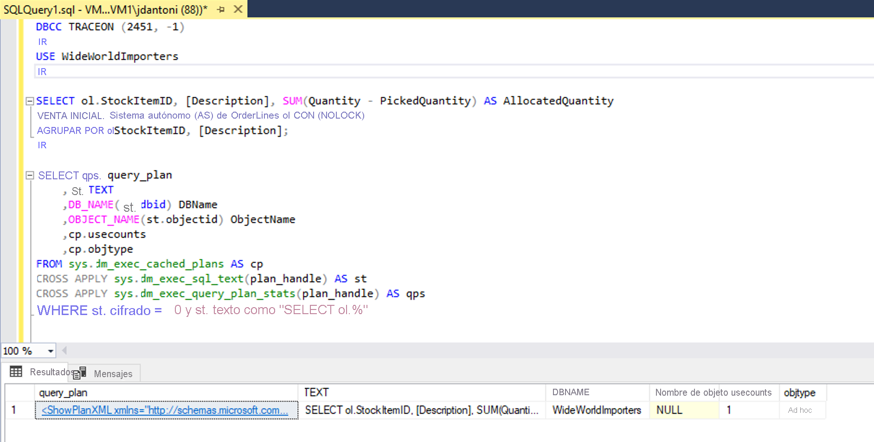Click the DBNAME column header
The width and height of the screenshot is (874, 442).
[598, 392]
